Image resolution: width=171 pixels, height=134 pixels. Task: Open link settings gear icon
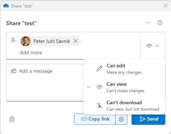[121, 119]
